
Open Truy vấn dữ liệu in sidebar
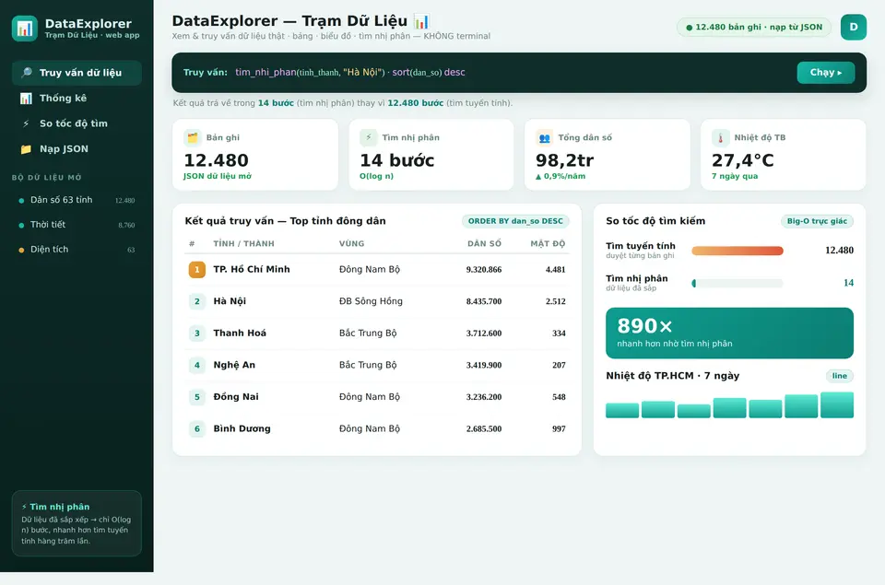(x=77, y=73)
